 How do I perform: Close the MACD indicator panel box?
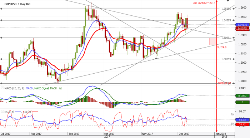2,88
